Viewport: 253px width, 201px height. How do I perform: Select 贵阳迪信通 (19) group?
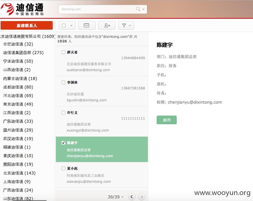18,164
